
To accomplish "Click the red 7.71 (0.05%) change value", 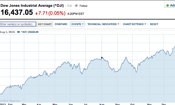I will click(x=52, y=13).
